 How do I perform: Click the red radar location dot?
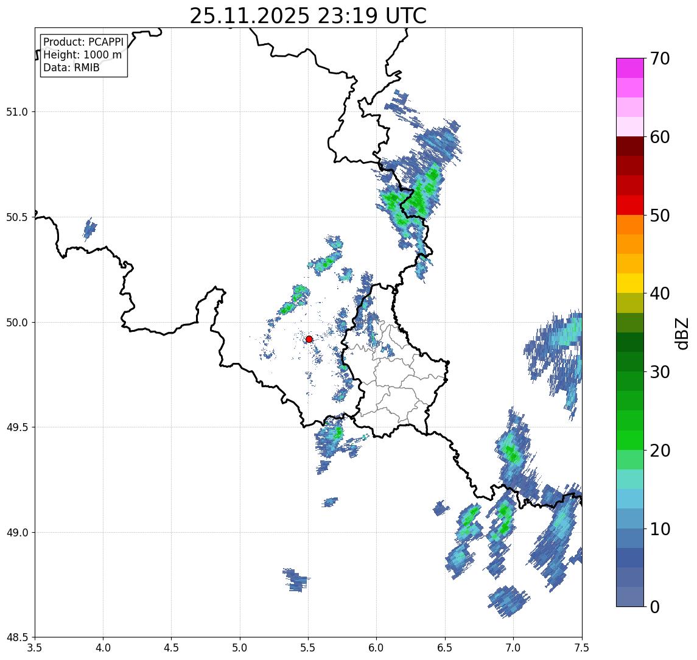coord(309,339)
